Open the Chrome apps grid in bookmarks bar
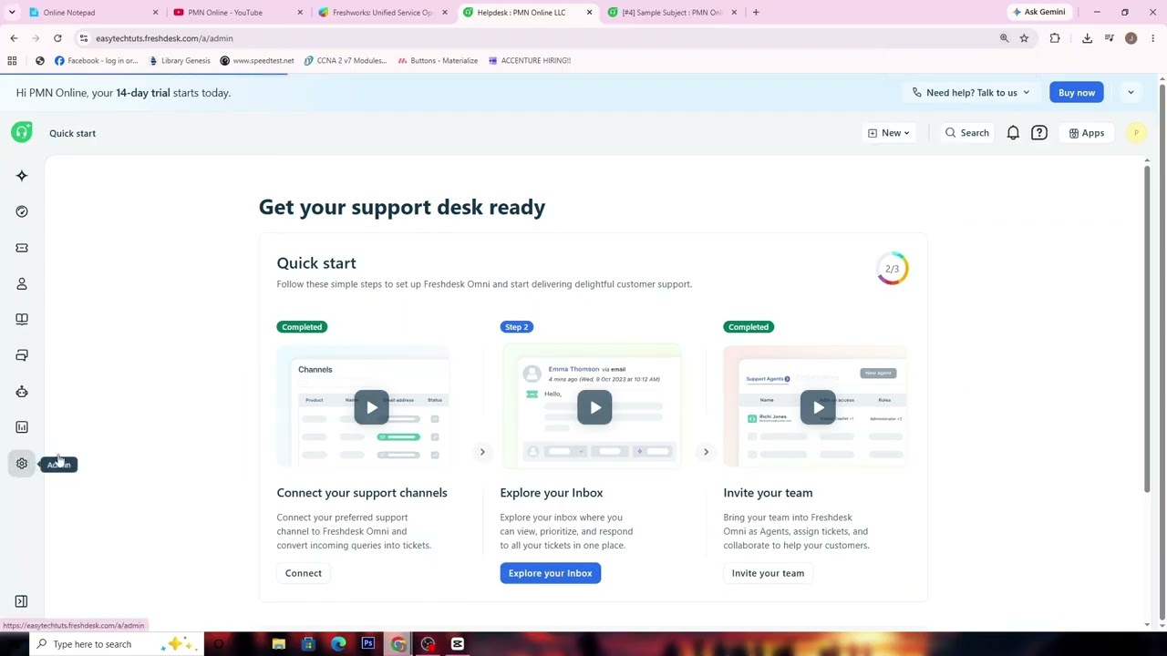The image size is (1167, 656). click(13, 61)
